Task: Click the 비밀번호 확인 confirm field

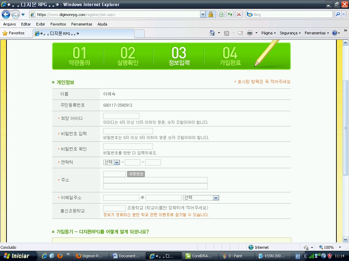Action: (128, 146)
